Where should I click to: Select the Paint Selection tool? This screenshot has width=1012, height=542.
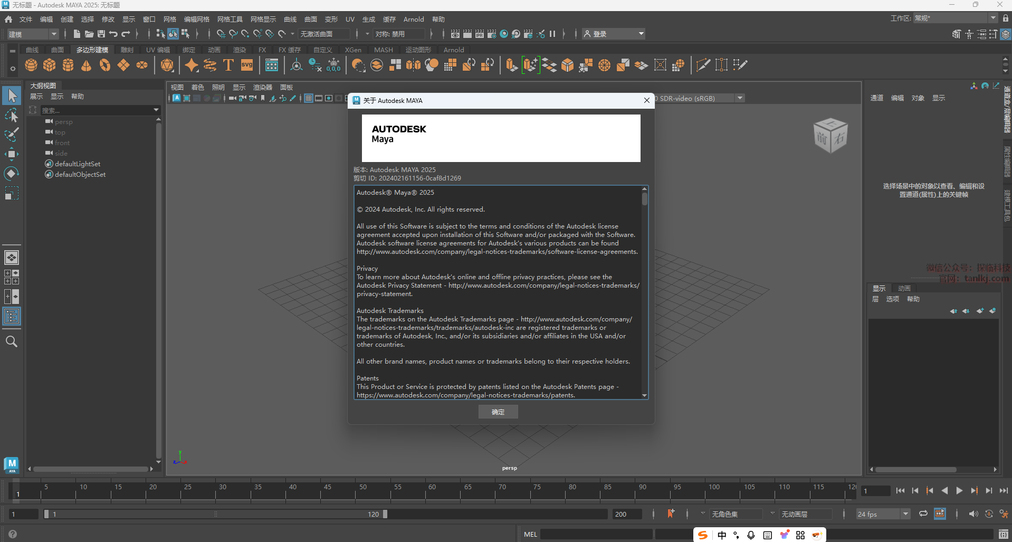[11, 135]
